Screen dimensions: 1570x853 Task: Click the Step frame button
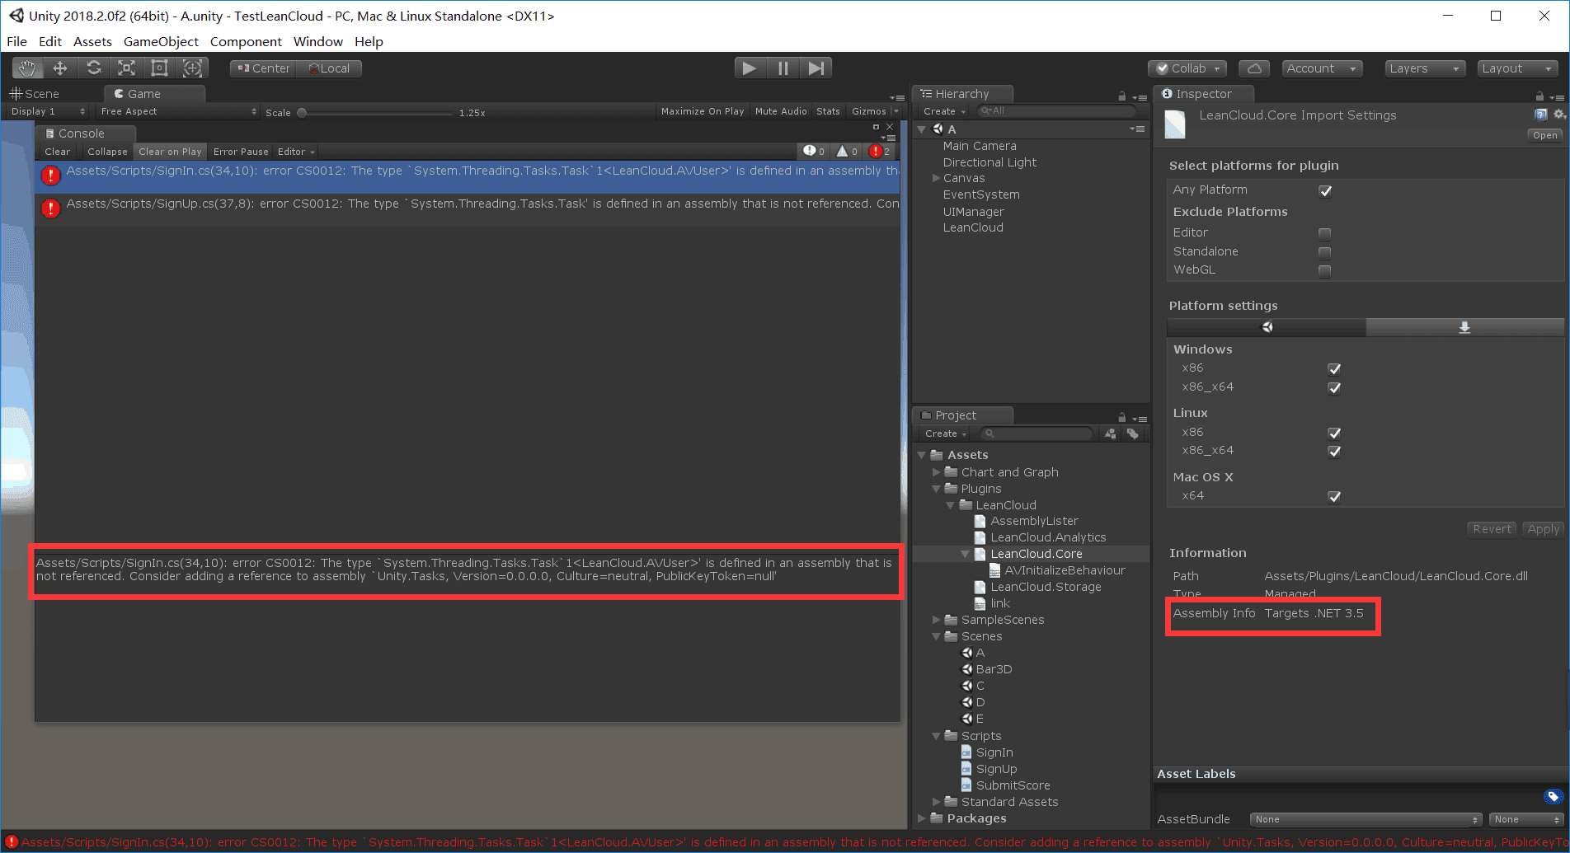coord(816,68)
